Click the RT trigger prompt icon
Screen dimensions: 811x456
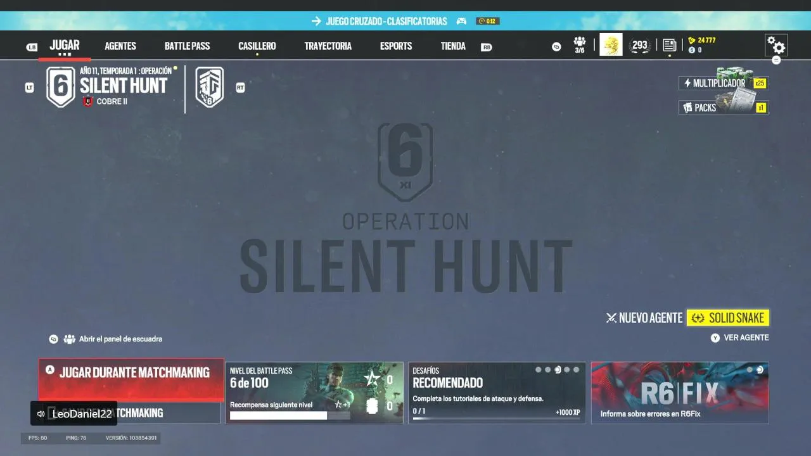240,88
